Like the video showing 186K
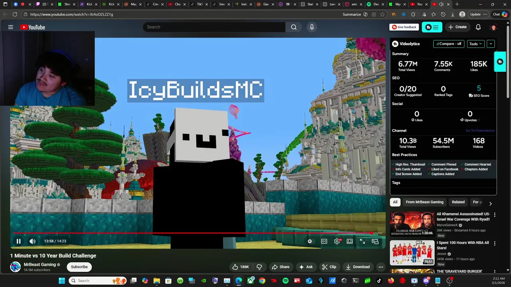The height and width of the screenshot is (287, 511). pyautogui.click(x=241, y=267)
